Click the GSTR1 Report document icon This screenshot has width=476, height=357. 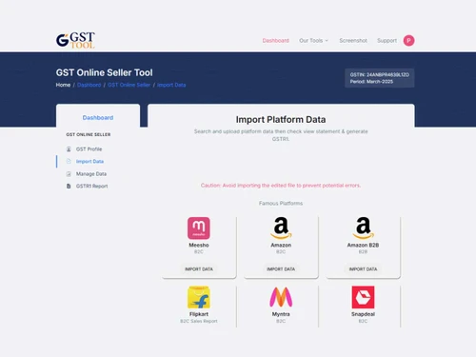click(69, 186)
